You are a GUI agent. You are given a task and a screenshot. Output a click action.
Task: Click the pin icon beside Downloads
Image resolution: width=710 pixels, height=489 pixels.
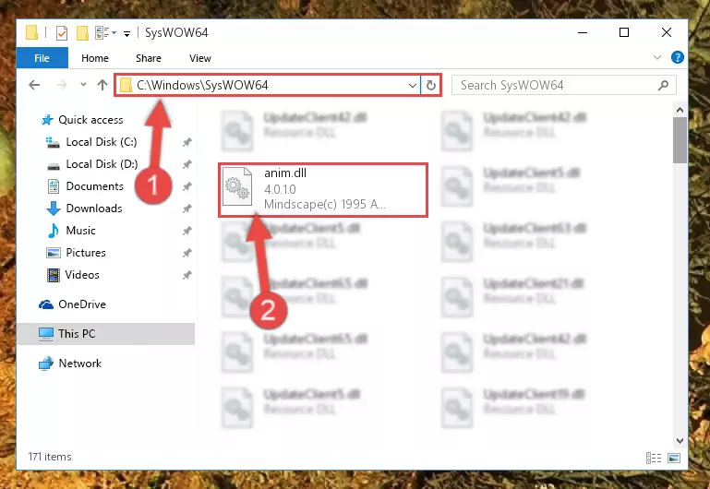click(187, 209)
